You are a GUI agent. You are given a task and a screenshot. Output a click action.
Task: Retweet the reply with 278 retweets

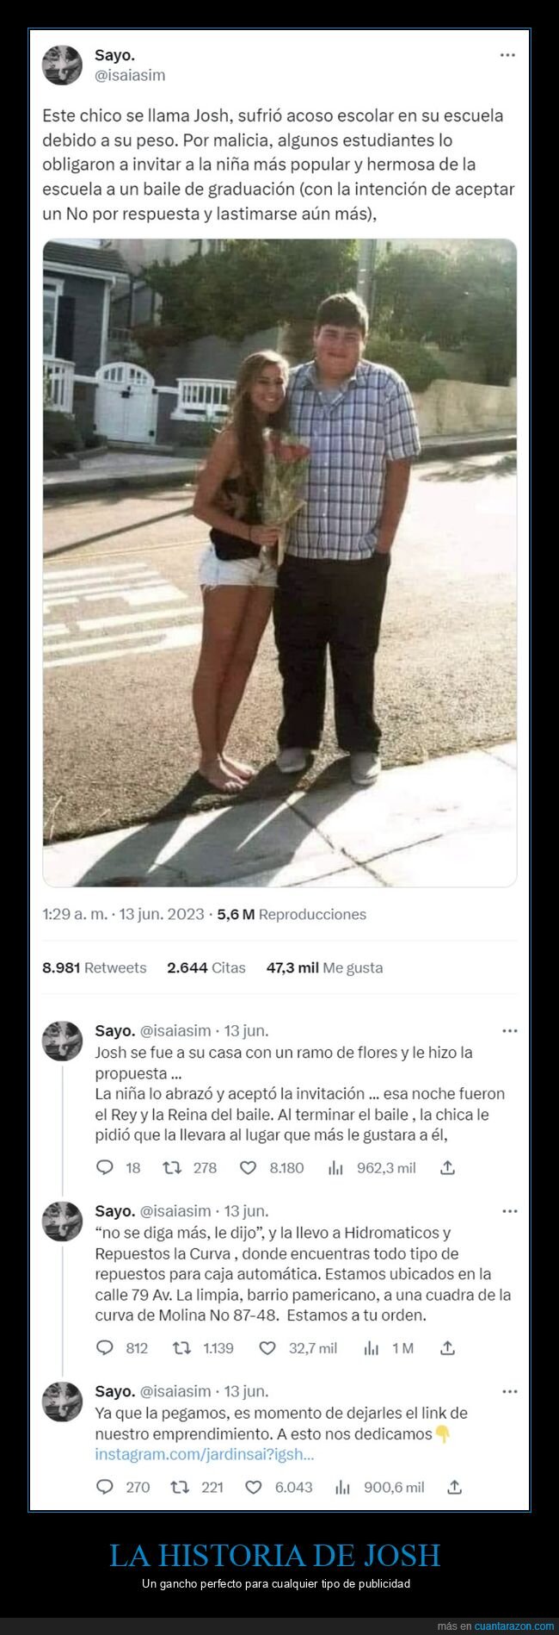pyautogui.click(x=172, y=1168)
